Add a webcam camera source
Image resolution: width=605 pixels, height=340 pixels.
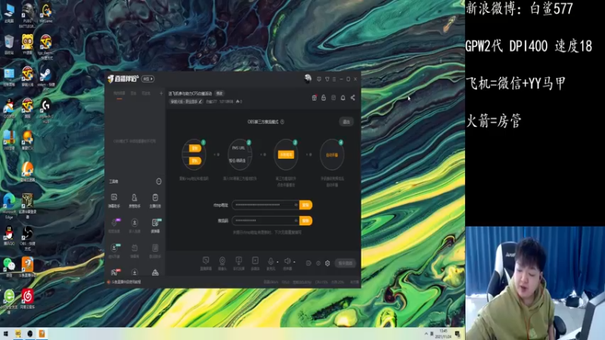(x=222, y=263)
